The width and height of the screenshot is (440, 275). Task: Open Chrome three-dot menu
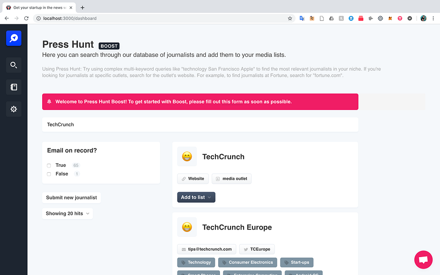(x=433, y=18)
